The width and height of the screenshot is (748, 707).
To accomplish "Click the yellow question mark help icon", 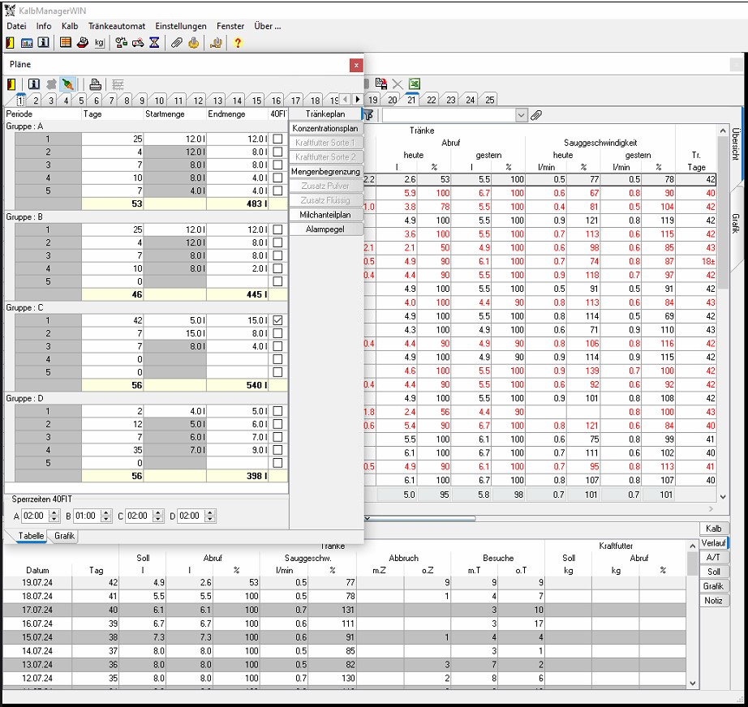I will click(238, 43).
